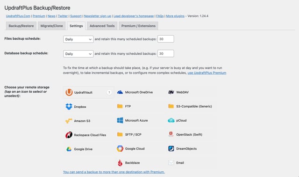Click the pCloud label text

pyautogui.click(x=181, y=120)
